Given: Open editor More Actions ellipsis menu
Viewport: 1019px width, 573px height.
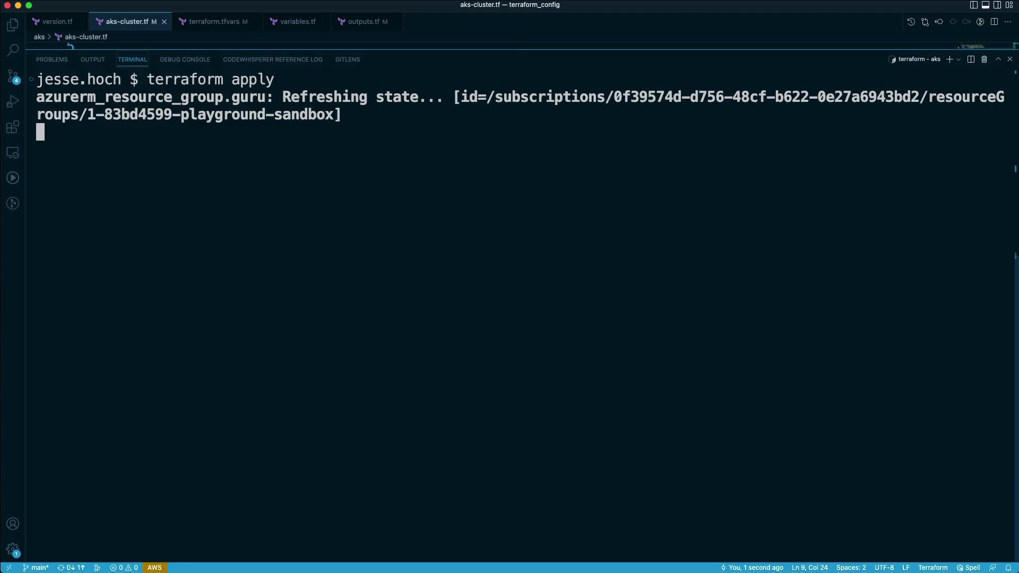Looking at the screenshot, I should 1008,22.
